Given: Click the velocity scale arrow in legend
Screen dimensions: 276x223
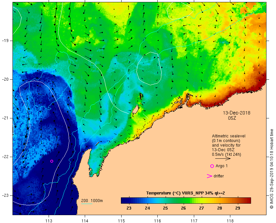Looking at the screenshot, I should tap(223, 158).
